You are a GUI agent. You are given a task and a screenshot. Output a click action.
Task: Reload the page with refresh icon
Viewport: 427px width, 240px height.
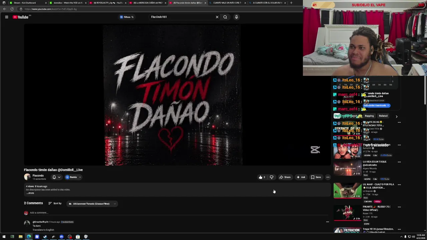pyautogui.click(x=12, y=9)
